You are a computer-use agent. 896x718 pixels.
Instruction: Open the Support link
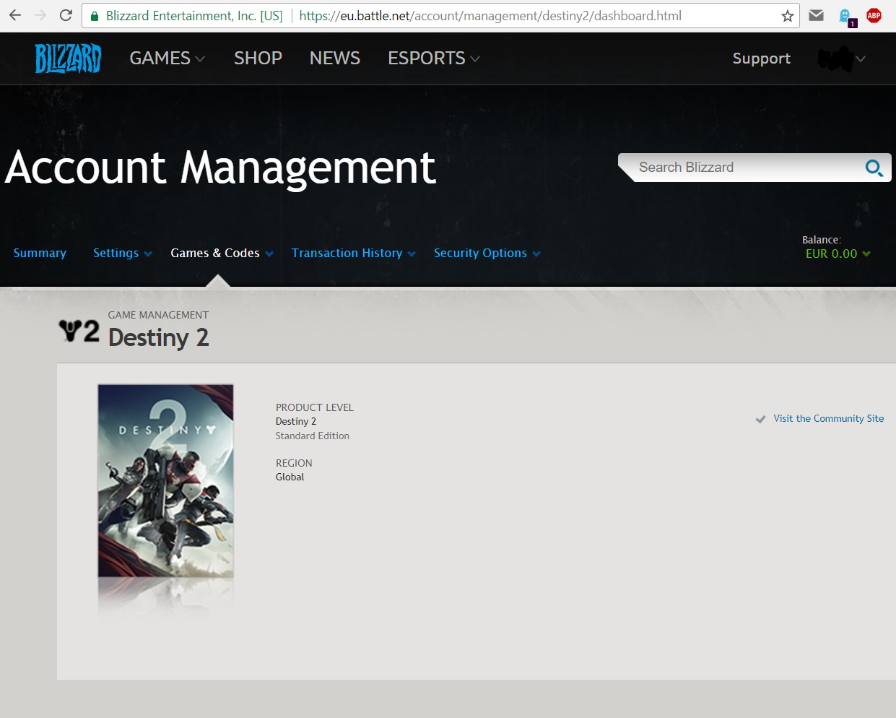(761, 59)
